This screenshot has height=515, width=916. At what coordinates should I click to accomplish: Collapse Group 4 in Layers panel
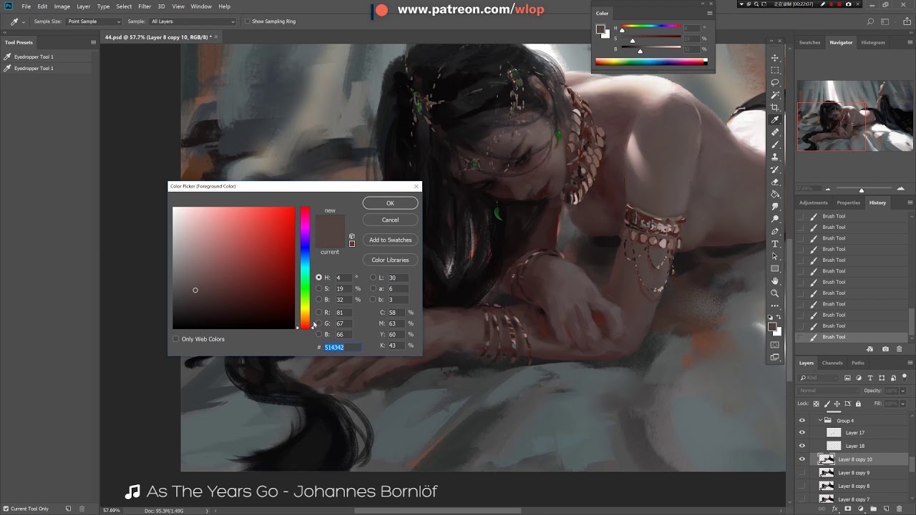(820, 421)
